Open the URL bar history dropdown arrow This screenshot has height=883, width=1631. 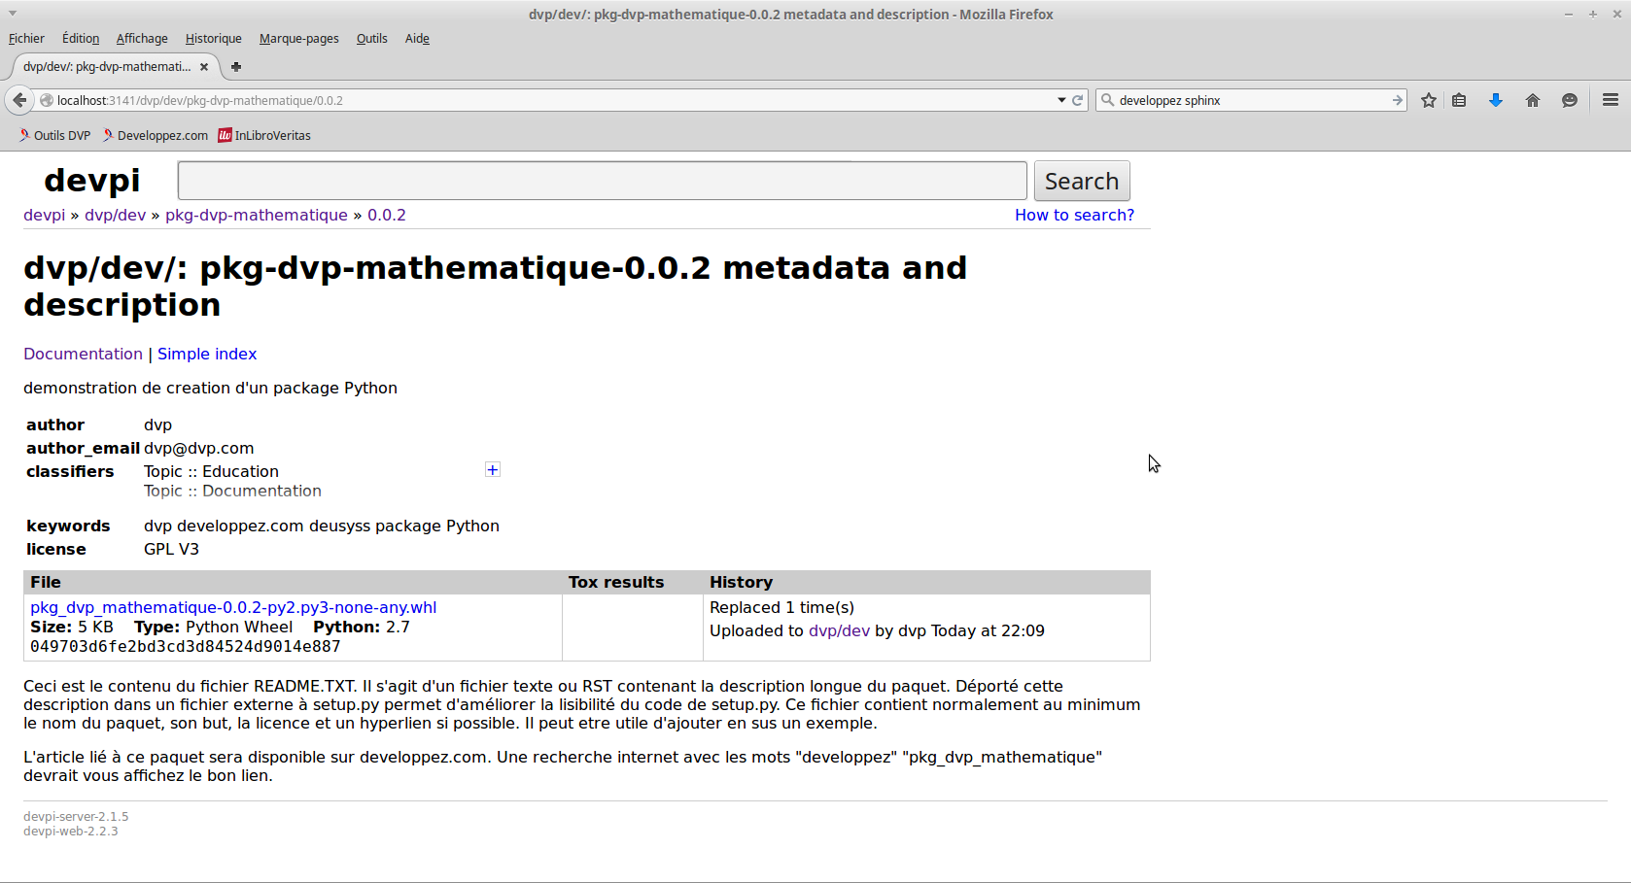pyautogui.click(x=1061, y=100)
